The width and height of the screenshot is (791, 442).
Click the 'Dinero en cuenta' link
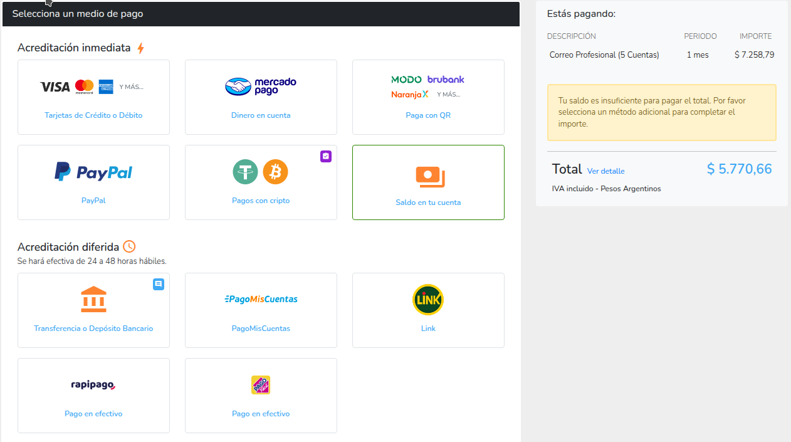pos(261,115)
